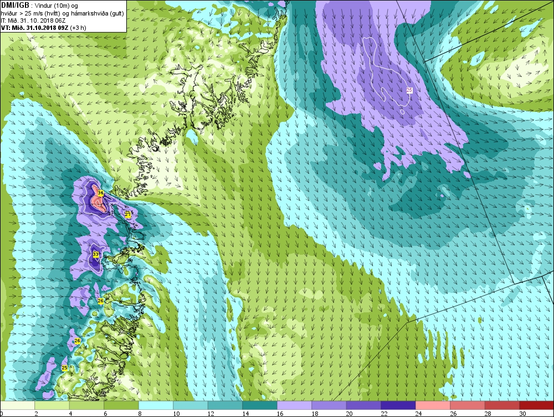The width and height of the screenshot is (554, 417).
Task: Pick the dark red above-30 m/s swatch
Action: coord(537,405)
